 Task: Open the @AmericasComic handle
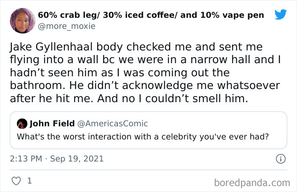112,124
